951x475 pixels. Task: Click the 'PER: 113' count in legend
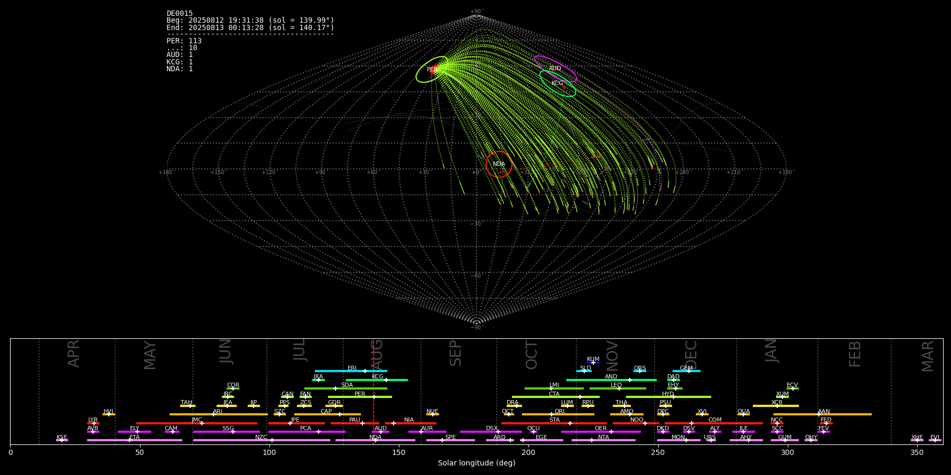coord(184,41)
